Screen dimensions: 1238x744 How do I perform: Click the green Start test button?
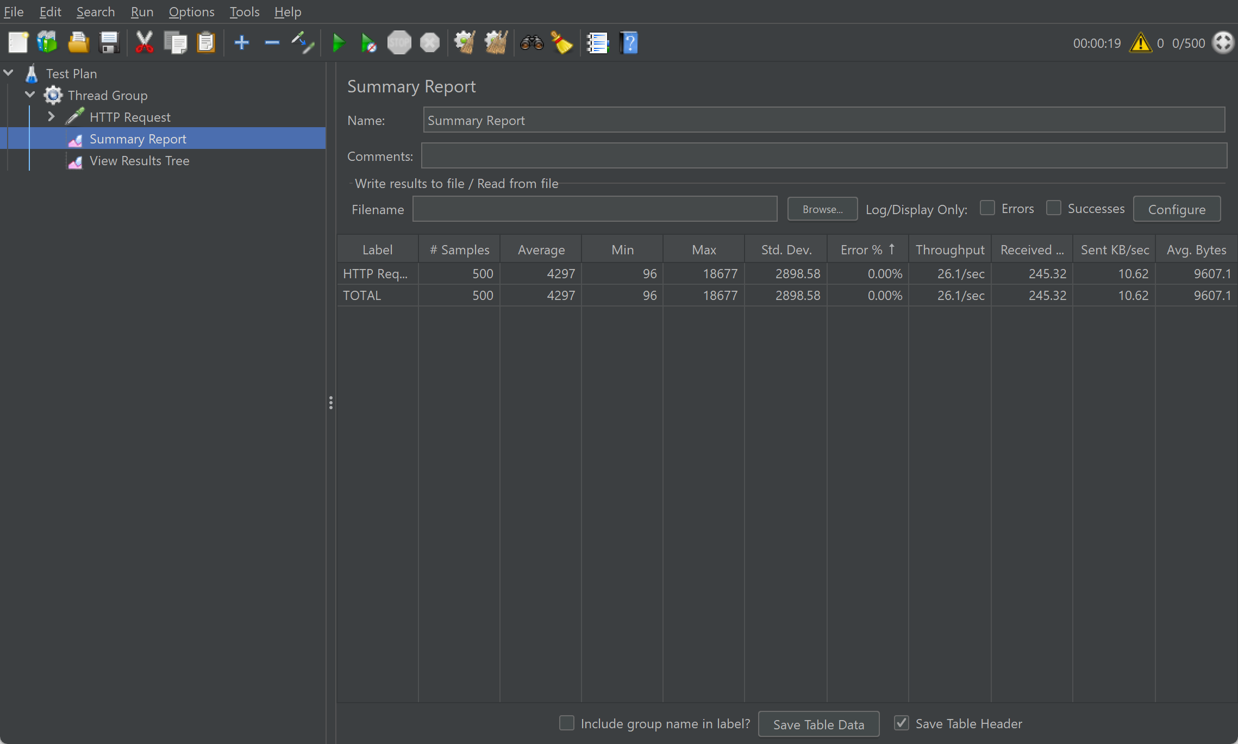338,43
